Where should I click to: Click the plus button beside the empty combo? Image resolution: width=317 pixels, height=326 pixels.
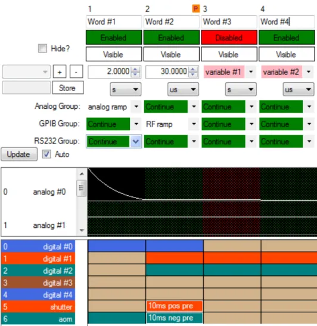pos(60,71)
